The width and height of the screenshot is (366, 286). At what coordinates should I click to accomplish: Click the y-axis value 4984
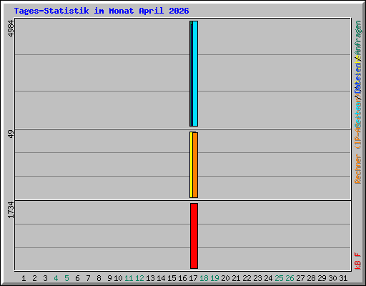pos(11,29)
